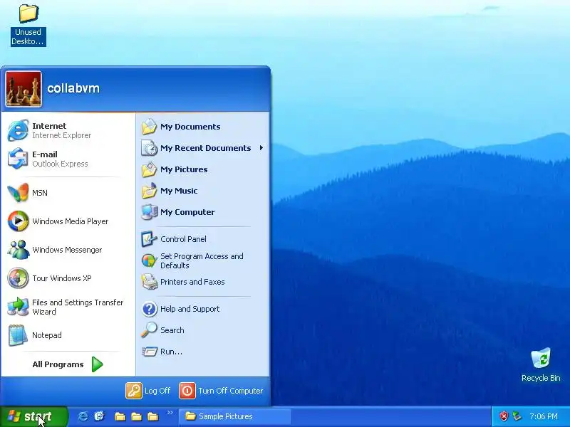Click the chess user account picture

(24, 89)
